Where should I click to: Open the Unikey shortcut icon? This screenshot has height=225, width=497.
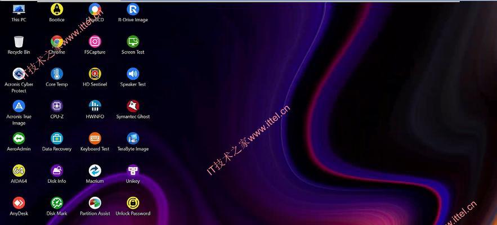pyautogui.click(x=133, y=171)
